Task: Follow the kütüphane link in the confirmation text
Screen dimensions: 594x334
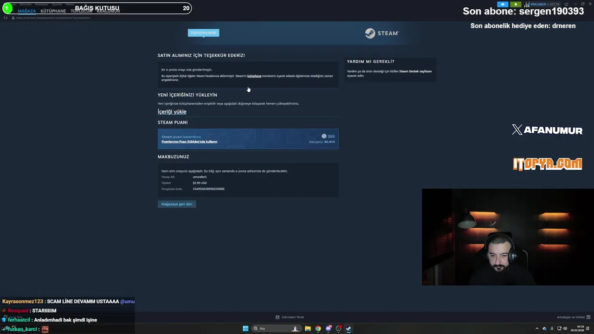Action: click(x=254, y=76)
